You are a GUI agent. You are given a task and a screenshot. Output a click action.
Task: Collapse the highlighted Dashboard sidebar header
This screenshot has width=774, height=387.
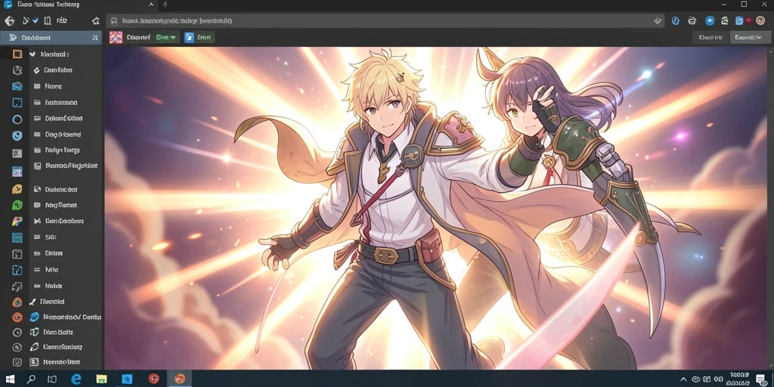pos(51,38)
